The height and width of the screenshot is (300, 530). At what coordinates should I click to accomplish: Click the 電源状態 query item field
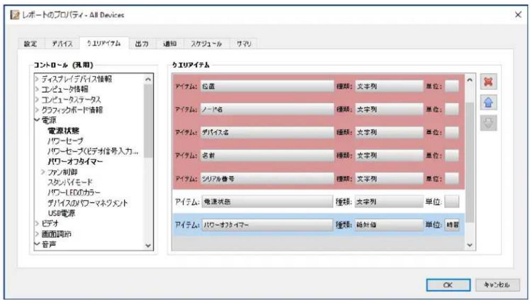(x=267, y=202)
